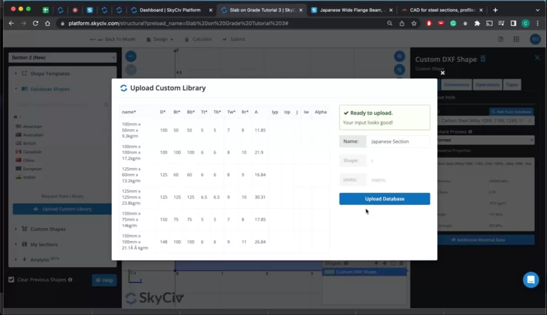Click the Units metric field
The width and height of the screenshot is (547, 315).
(x=398, y=180)
